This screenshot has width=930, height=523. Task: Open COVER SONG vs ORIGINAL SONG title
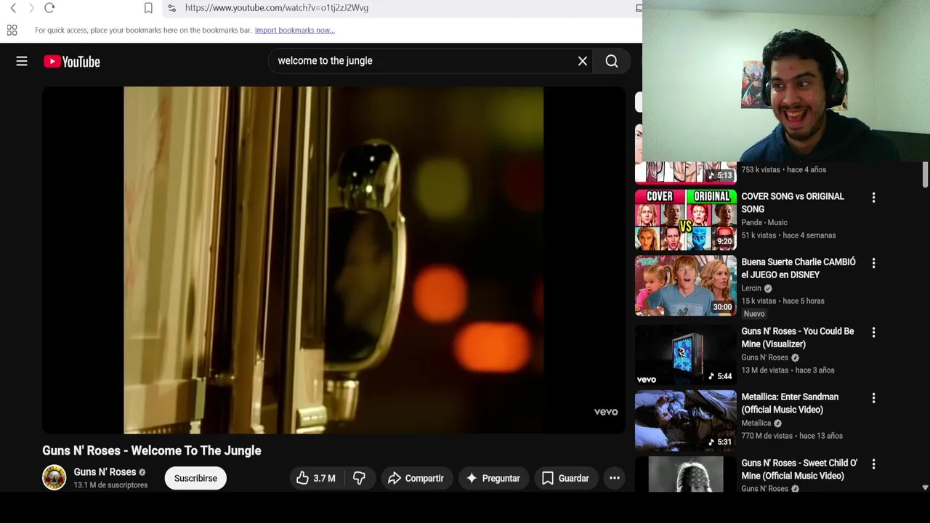click(x=793, y=203)
